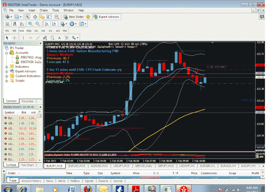Open the GBPUSD,Daily chart tab
The height and width of the screenshot is (192, 268).
[x=144, y=166]
